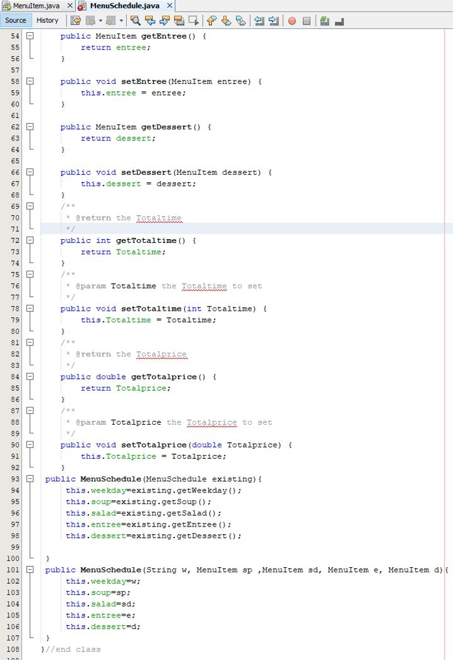Click 'this.dessert=existing.getDessert();' line
Viewport: 453px width, 660px height.
click(153, 536)
